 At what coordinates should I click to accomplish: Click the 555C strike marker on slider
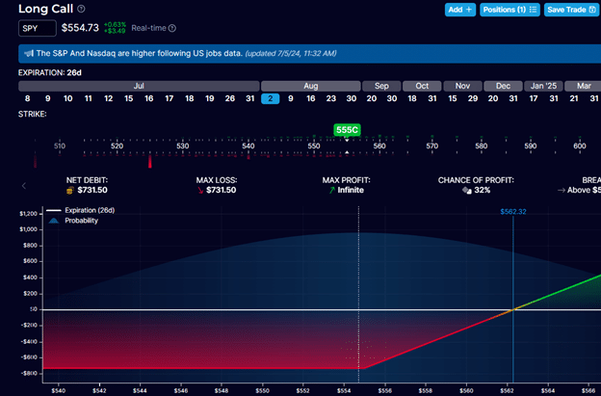(x=347, y=129)
